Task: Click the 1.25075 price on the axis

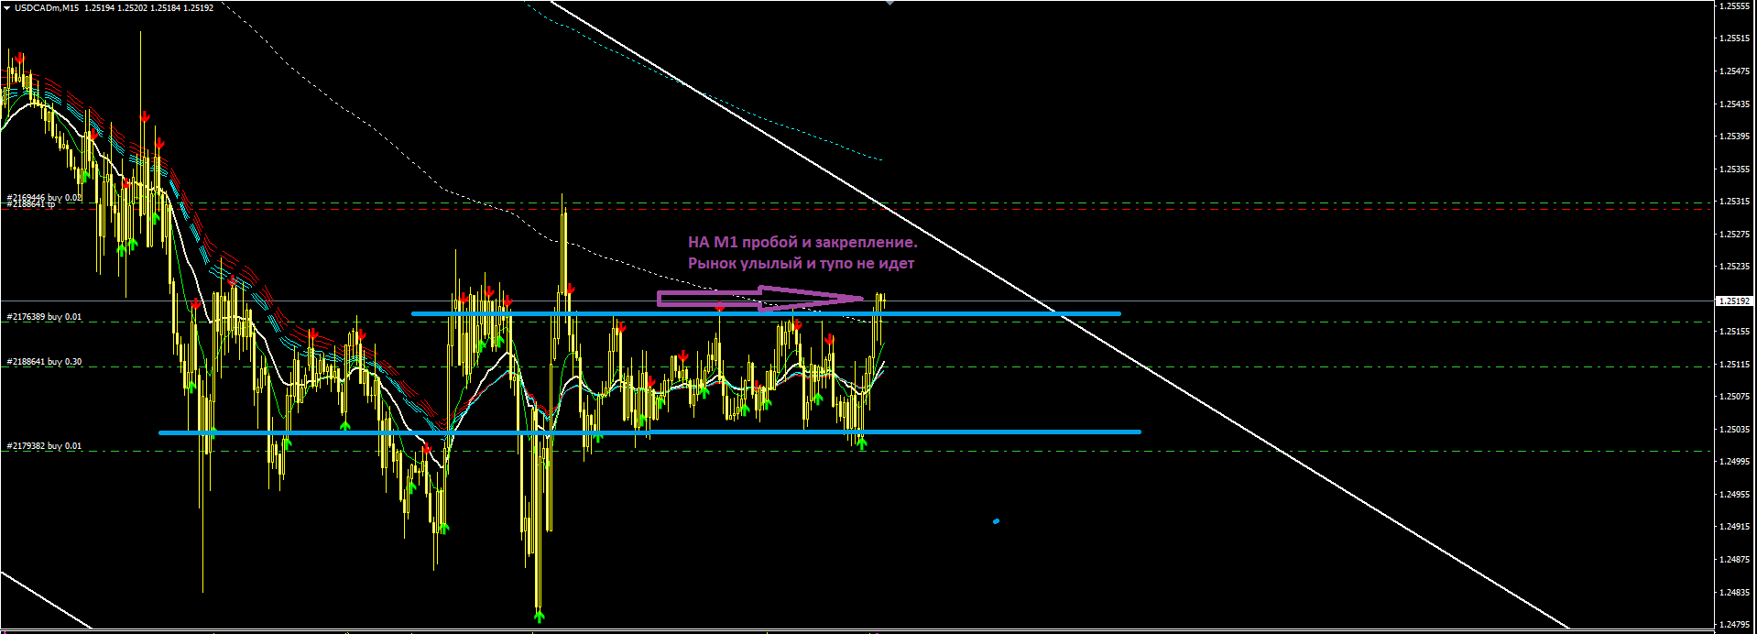Action: pos(1734,396)
